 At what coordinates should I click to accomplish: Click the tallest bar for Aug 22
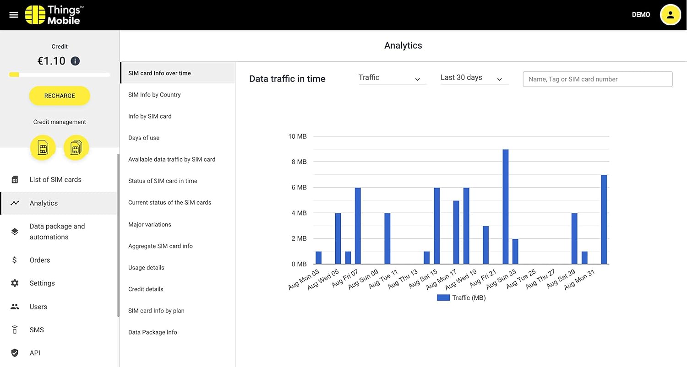click(505, 207)
